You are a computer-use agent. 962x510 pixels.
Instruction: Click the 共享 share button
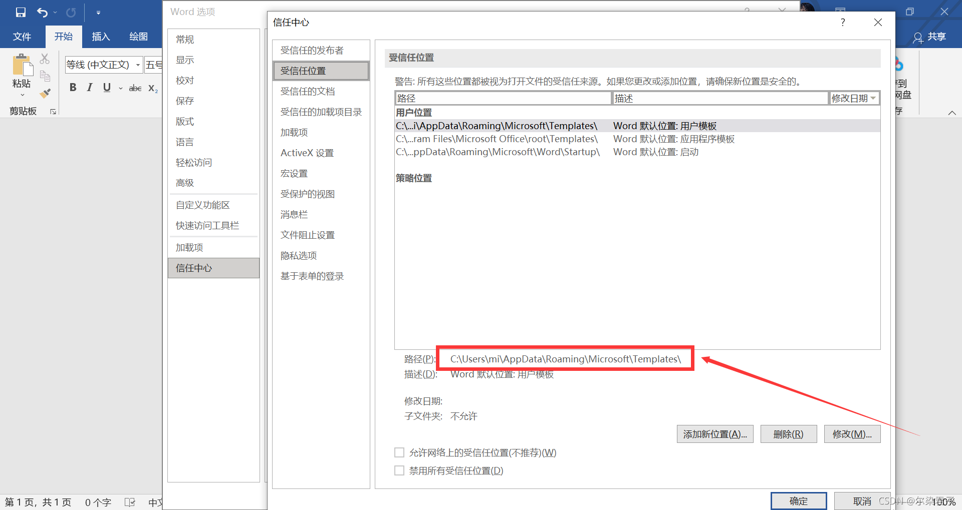pyautogui.click(x=929, y=37)
